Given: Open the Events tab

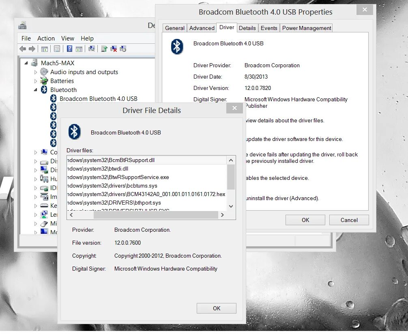Looking at the screenshot, I should click(x=269, y=28).
